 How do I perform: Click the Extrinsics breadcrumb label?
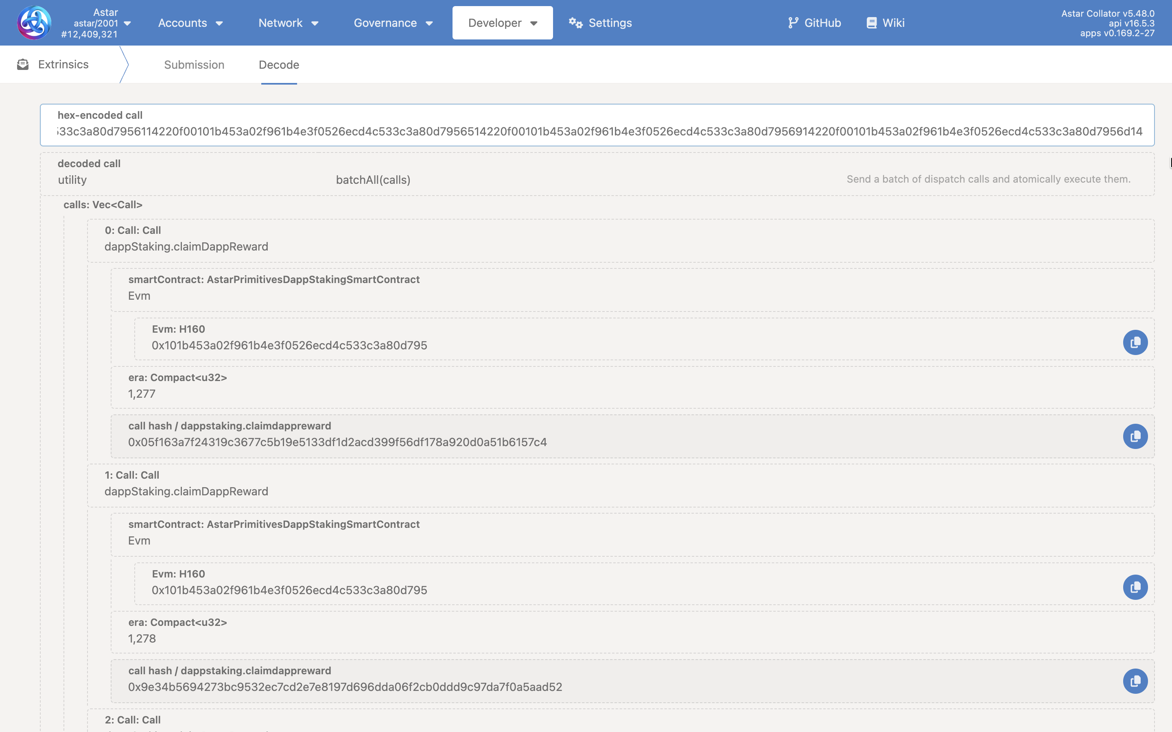pyautogui.click(x=63, y=64)
